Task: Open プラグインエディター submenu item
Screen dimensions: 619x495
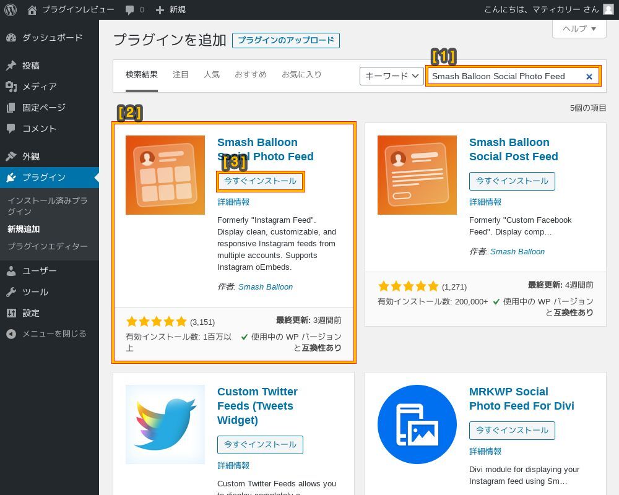Action: point(48,246)
